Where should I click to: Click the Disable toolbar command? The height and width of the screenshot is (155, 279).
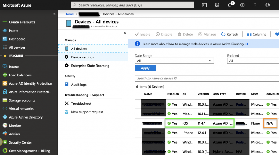pos(164,34)
